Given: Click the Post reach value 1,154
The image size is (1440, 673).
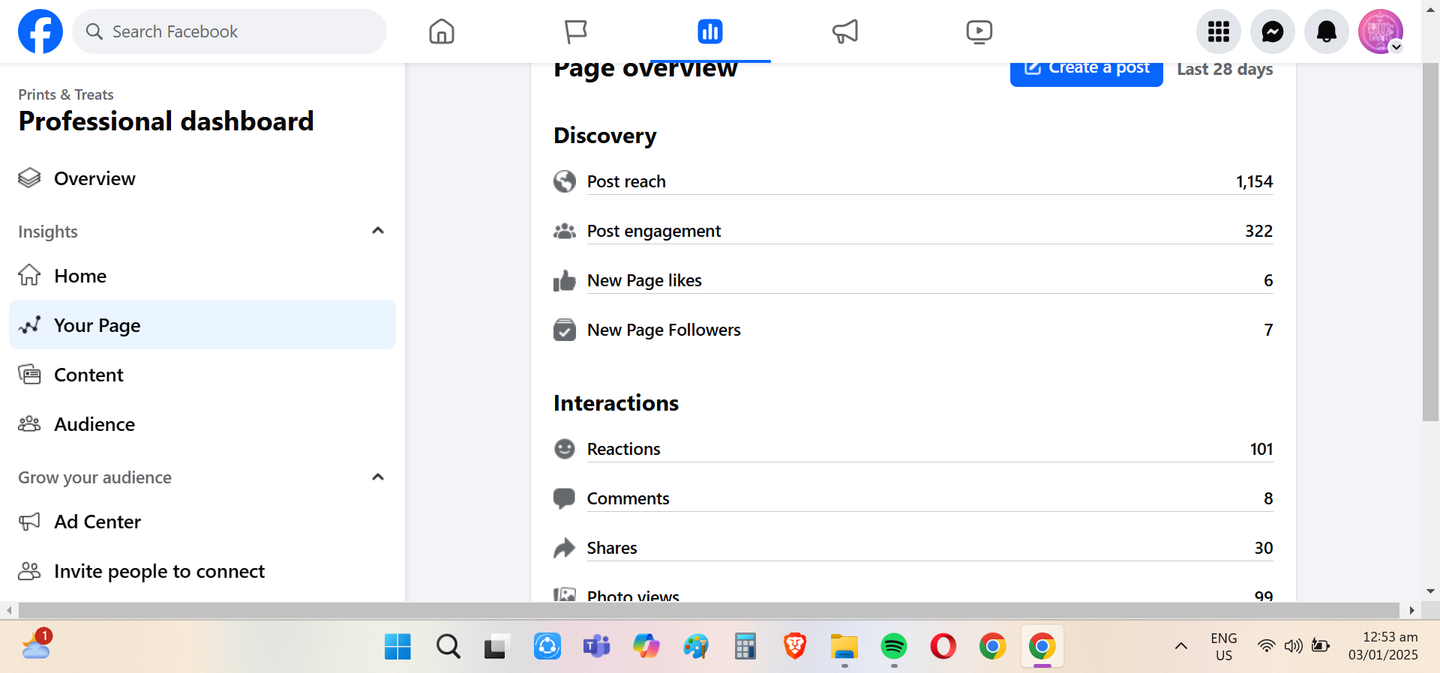Looking at the screenshot, I should click(1255, 181).
